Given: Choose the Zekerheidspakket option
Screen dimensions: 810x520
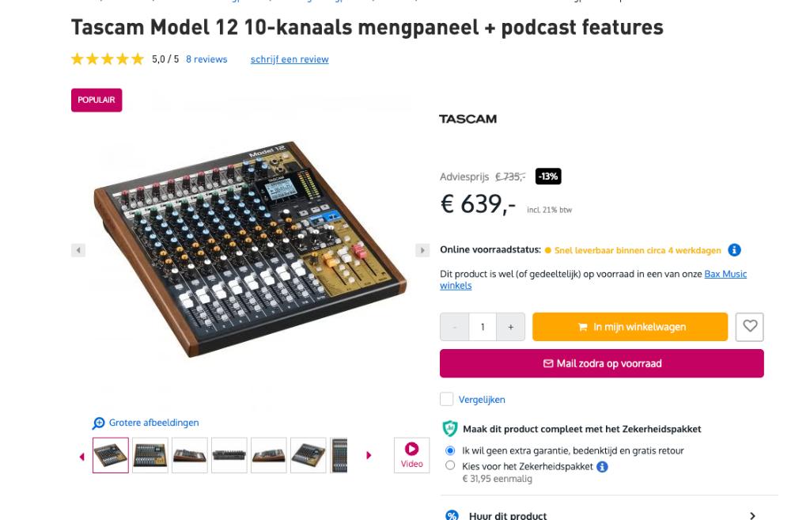Looking at the screenshot, I should (449, 465).
